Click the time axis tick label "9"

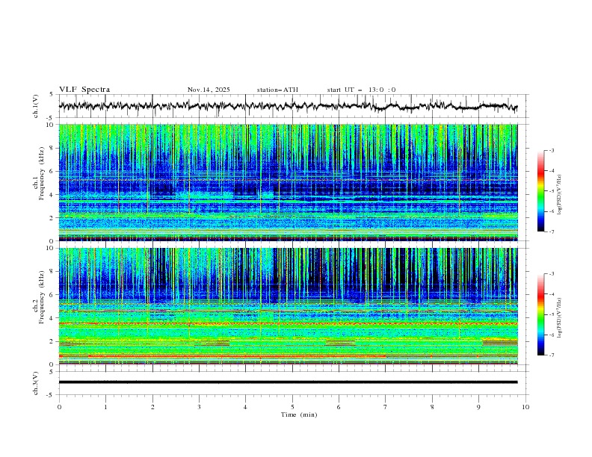coord(478,407)
